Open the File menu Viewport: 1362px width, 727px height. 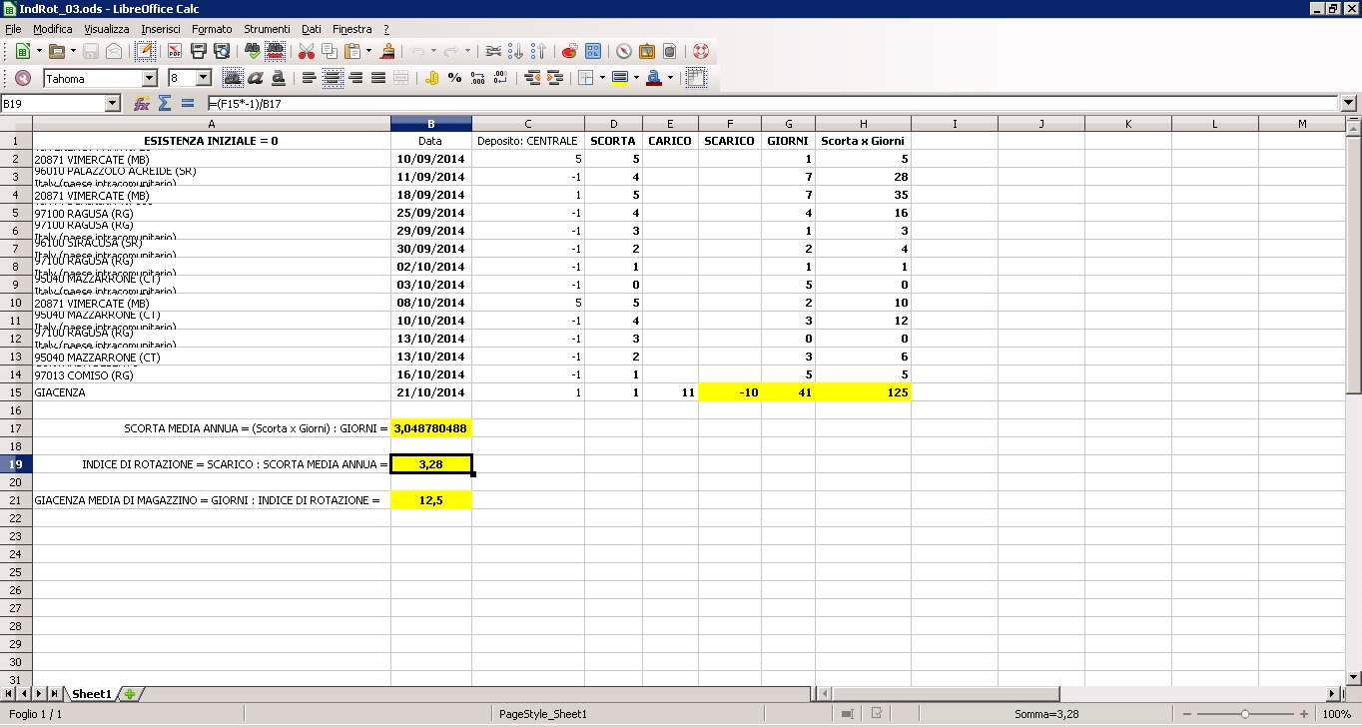(13, 29)
